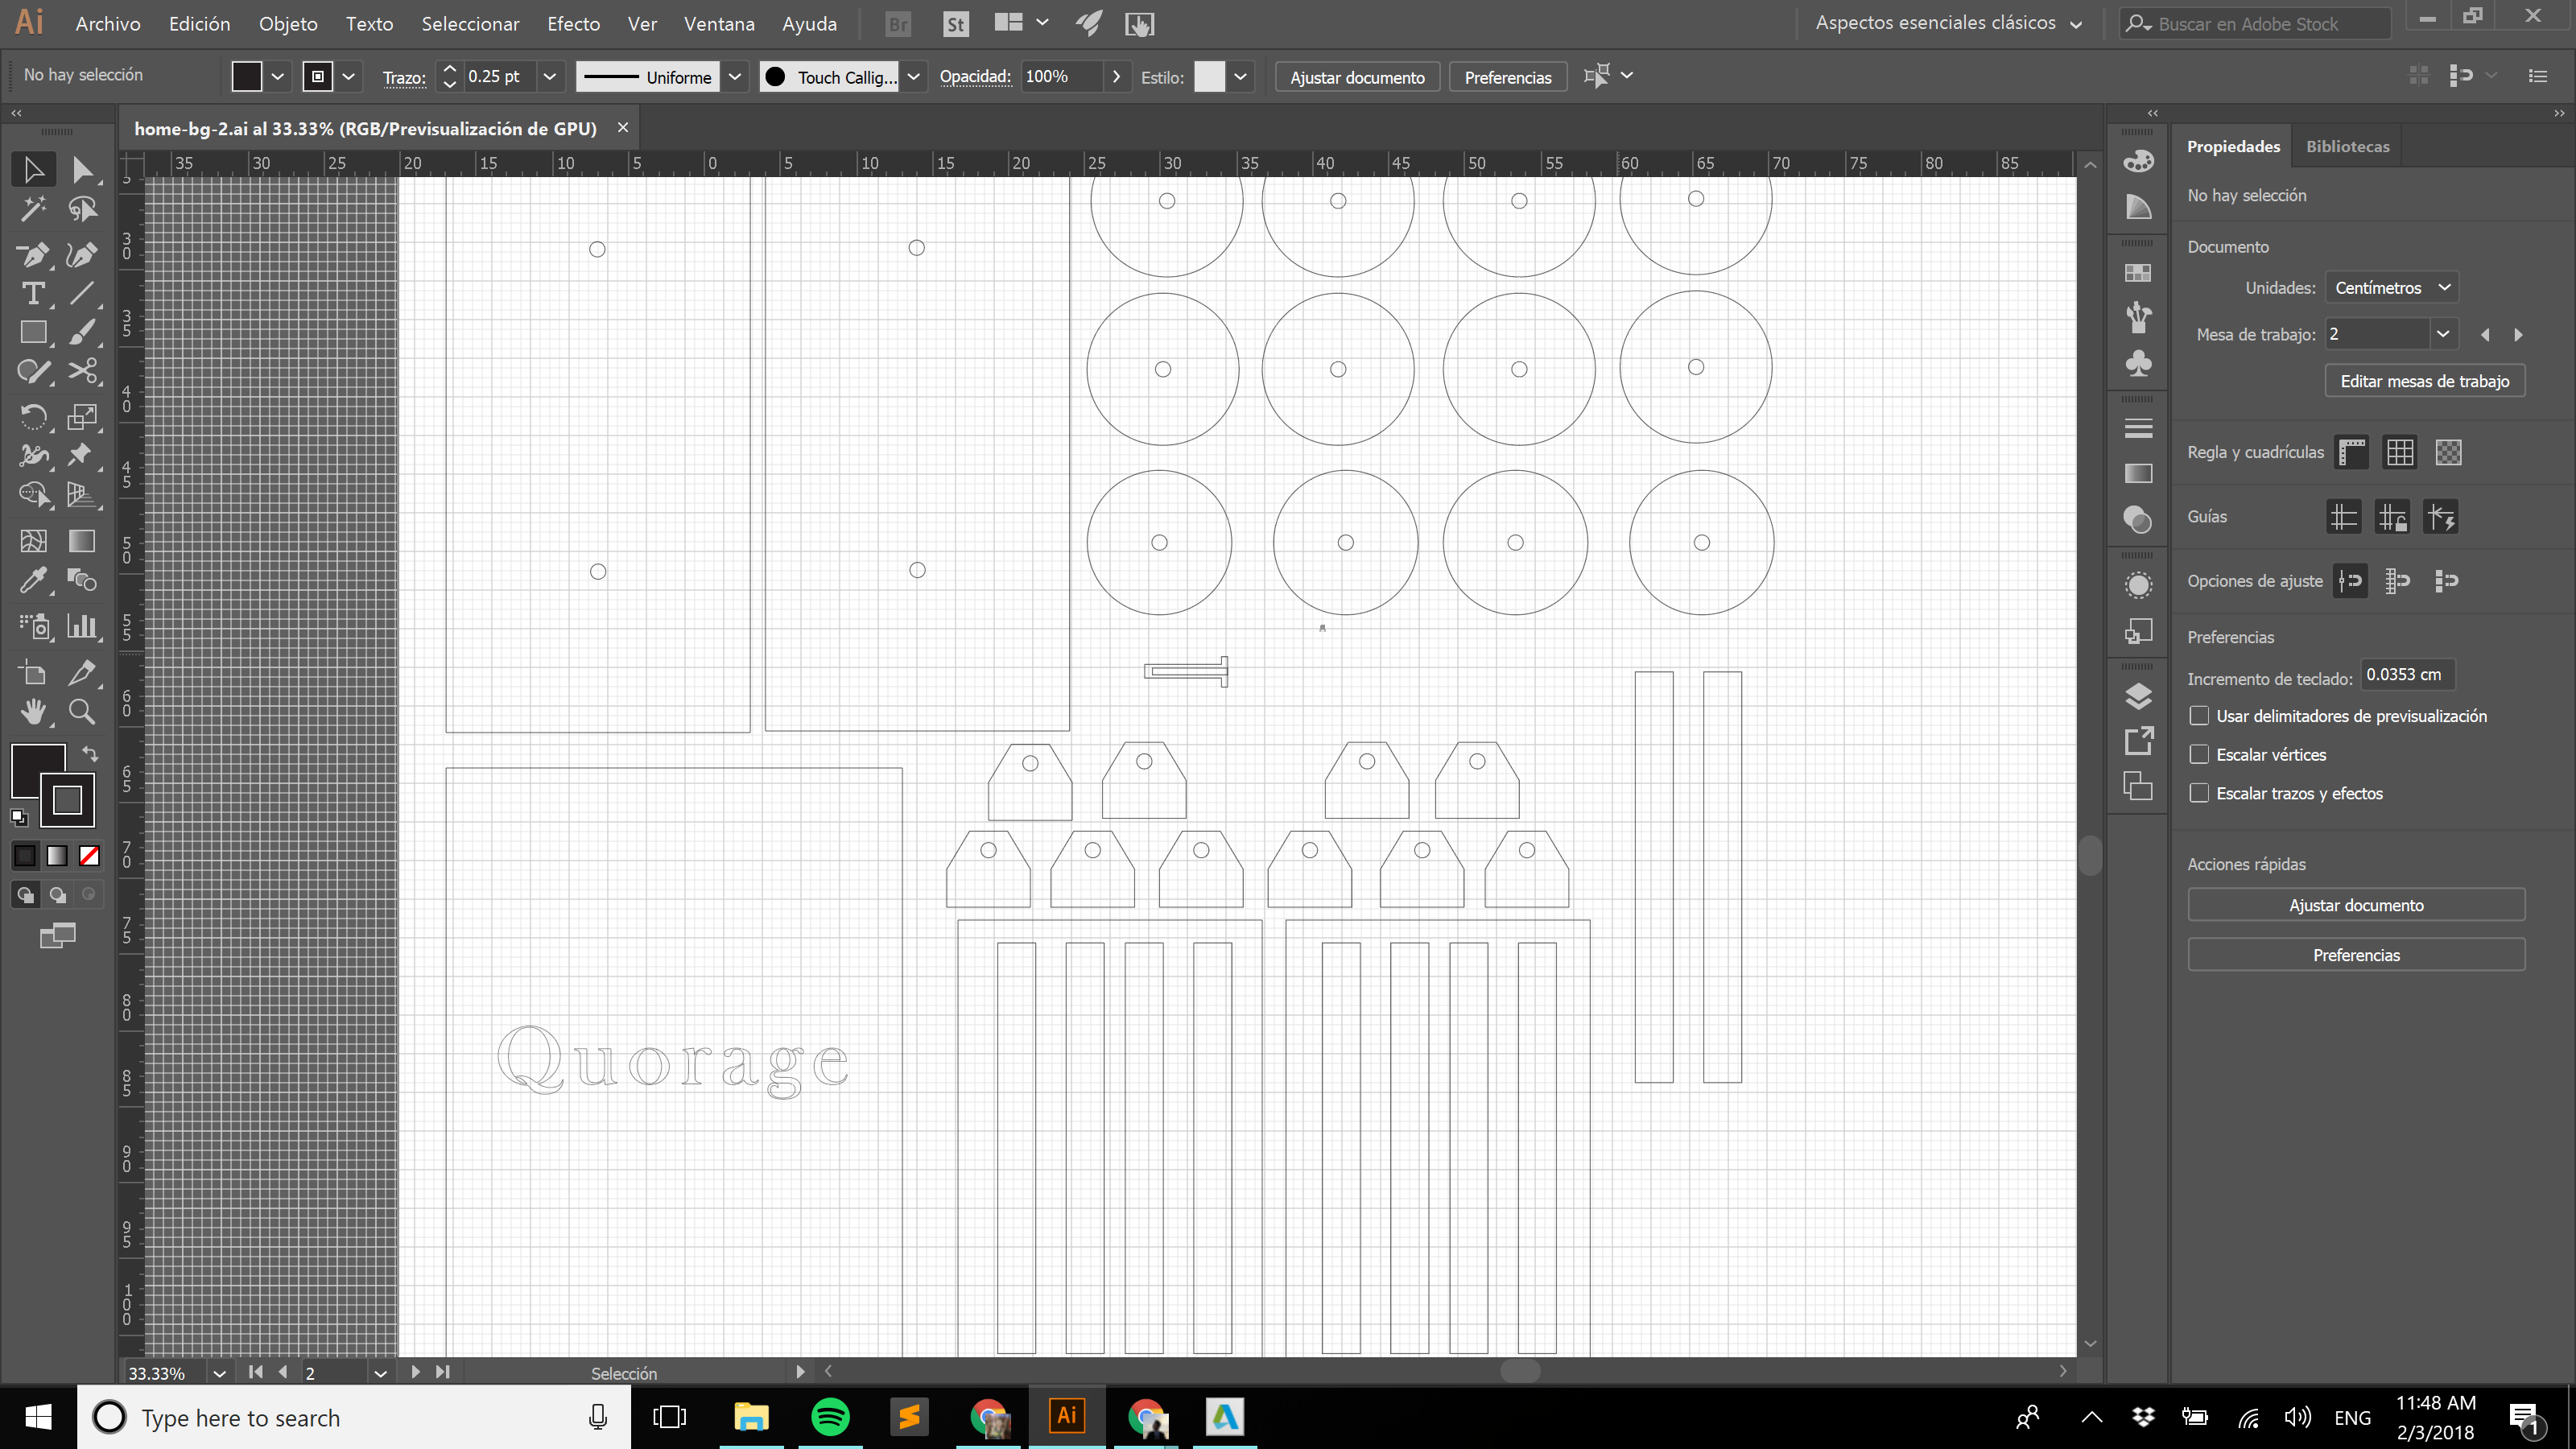2576x1449 pixels.
Task: Open the Uniforme stroke profile dropdown
Action: point(735,77)
